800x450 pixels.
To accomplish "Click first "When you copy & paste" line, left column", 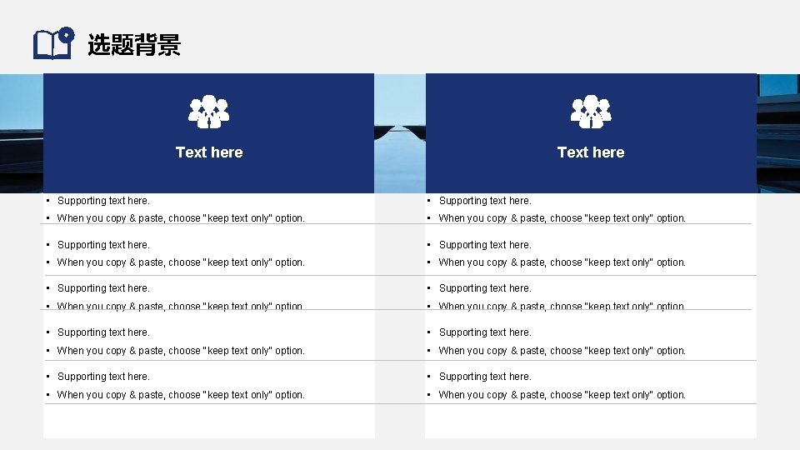I will tap(181, 218).
